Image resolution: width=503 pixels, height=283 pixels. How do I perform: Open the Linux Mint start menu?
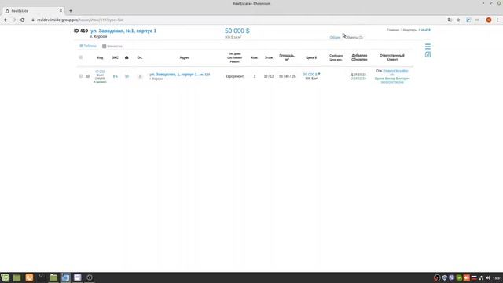point(6,277)
